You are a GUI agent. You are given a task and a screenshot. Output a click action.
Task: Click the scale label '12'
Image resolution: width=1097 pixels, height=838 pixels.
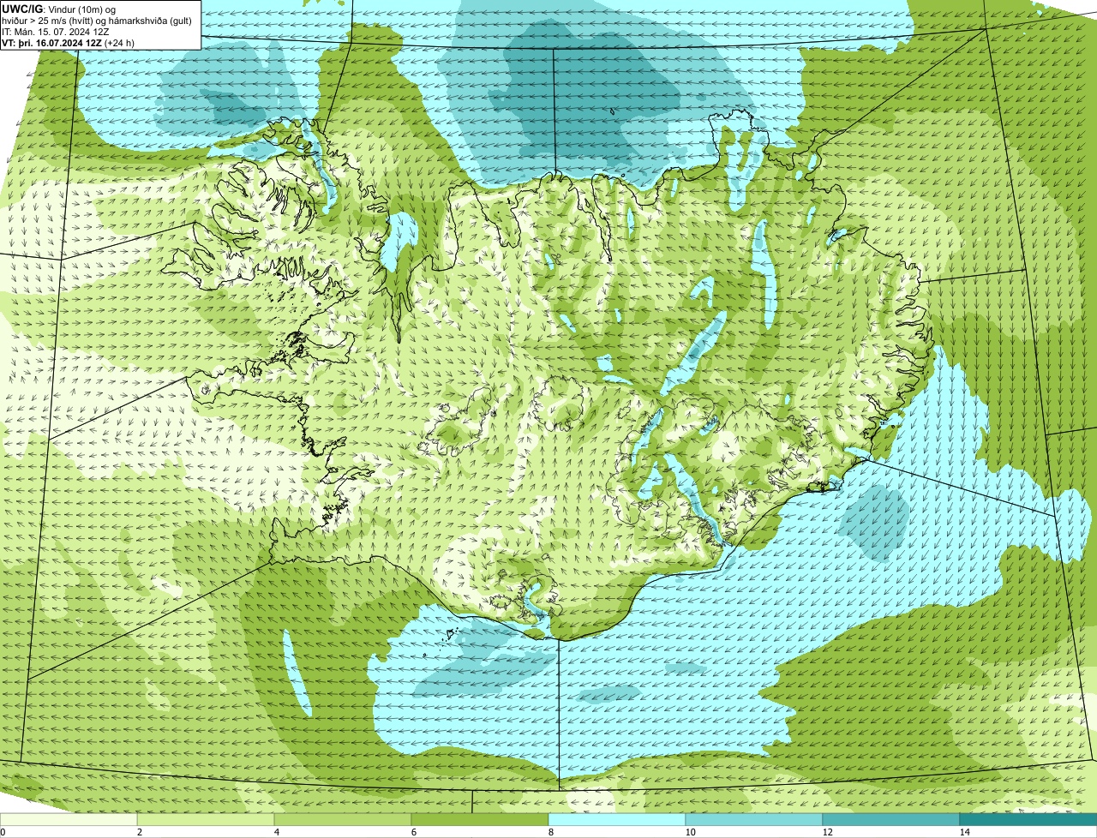tap(827, 832)
